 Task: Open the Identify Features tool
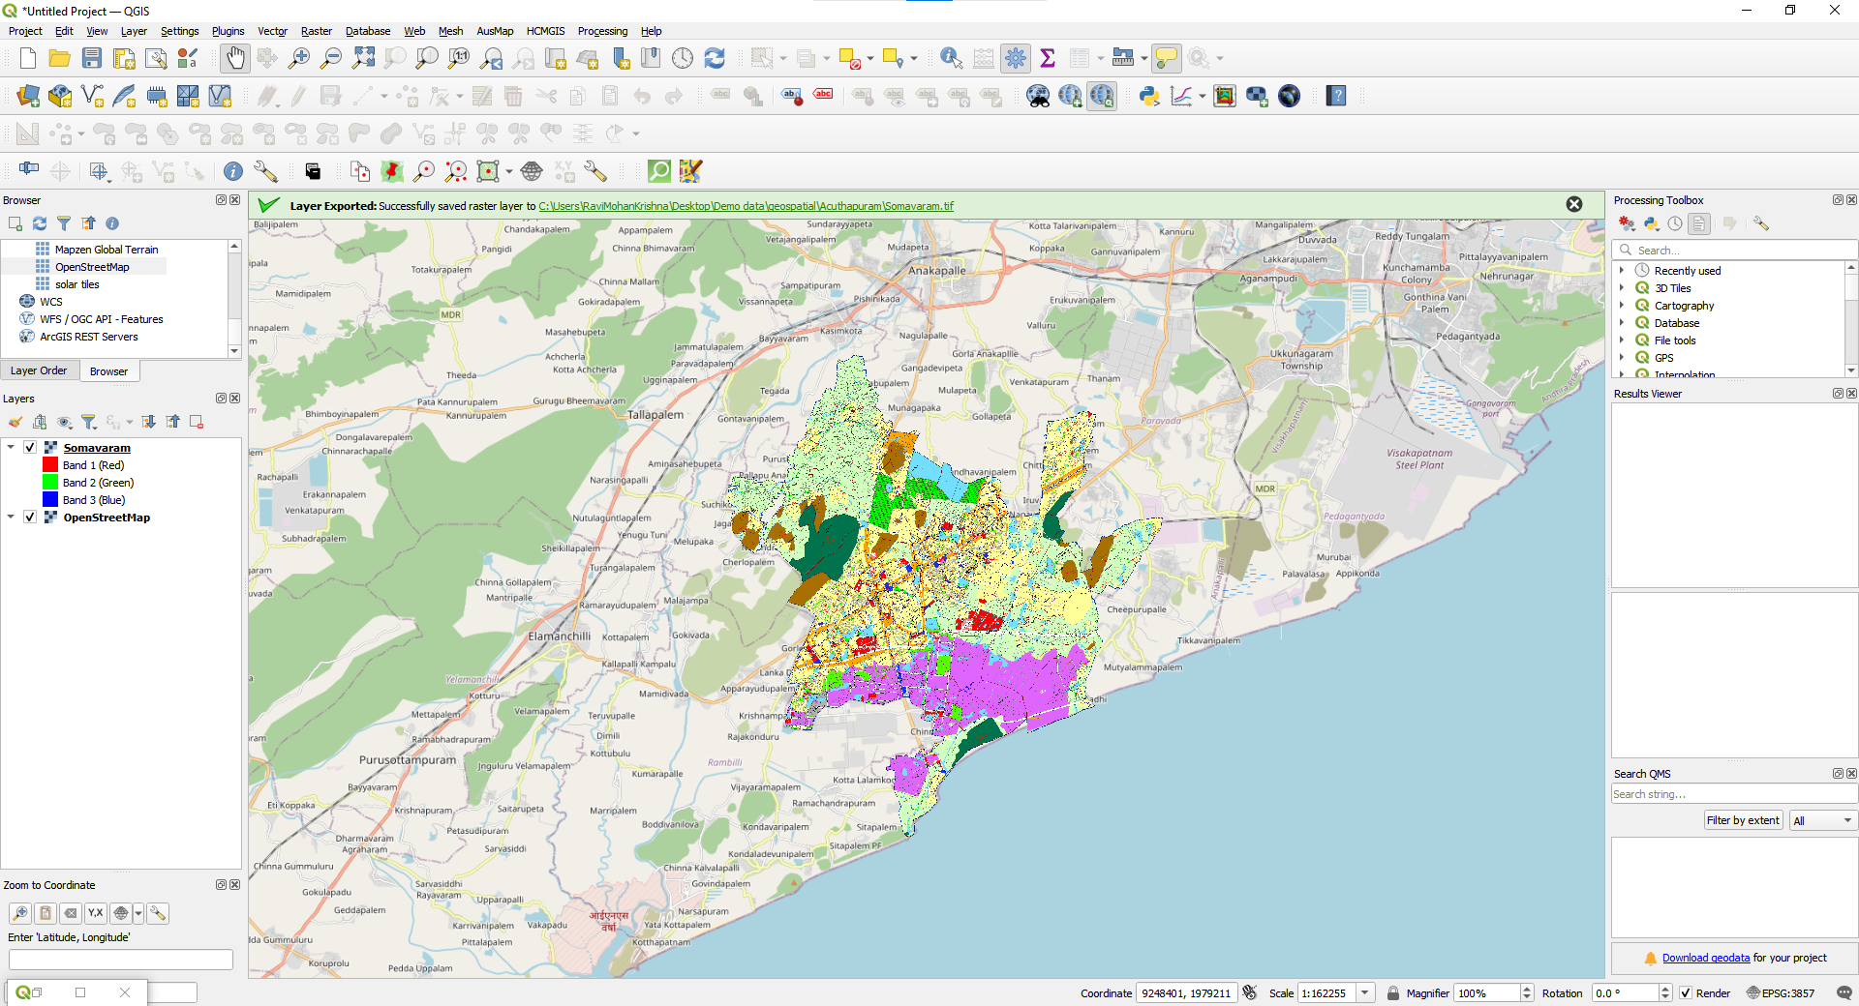[x=951, y=58]
